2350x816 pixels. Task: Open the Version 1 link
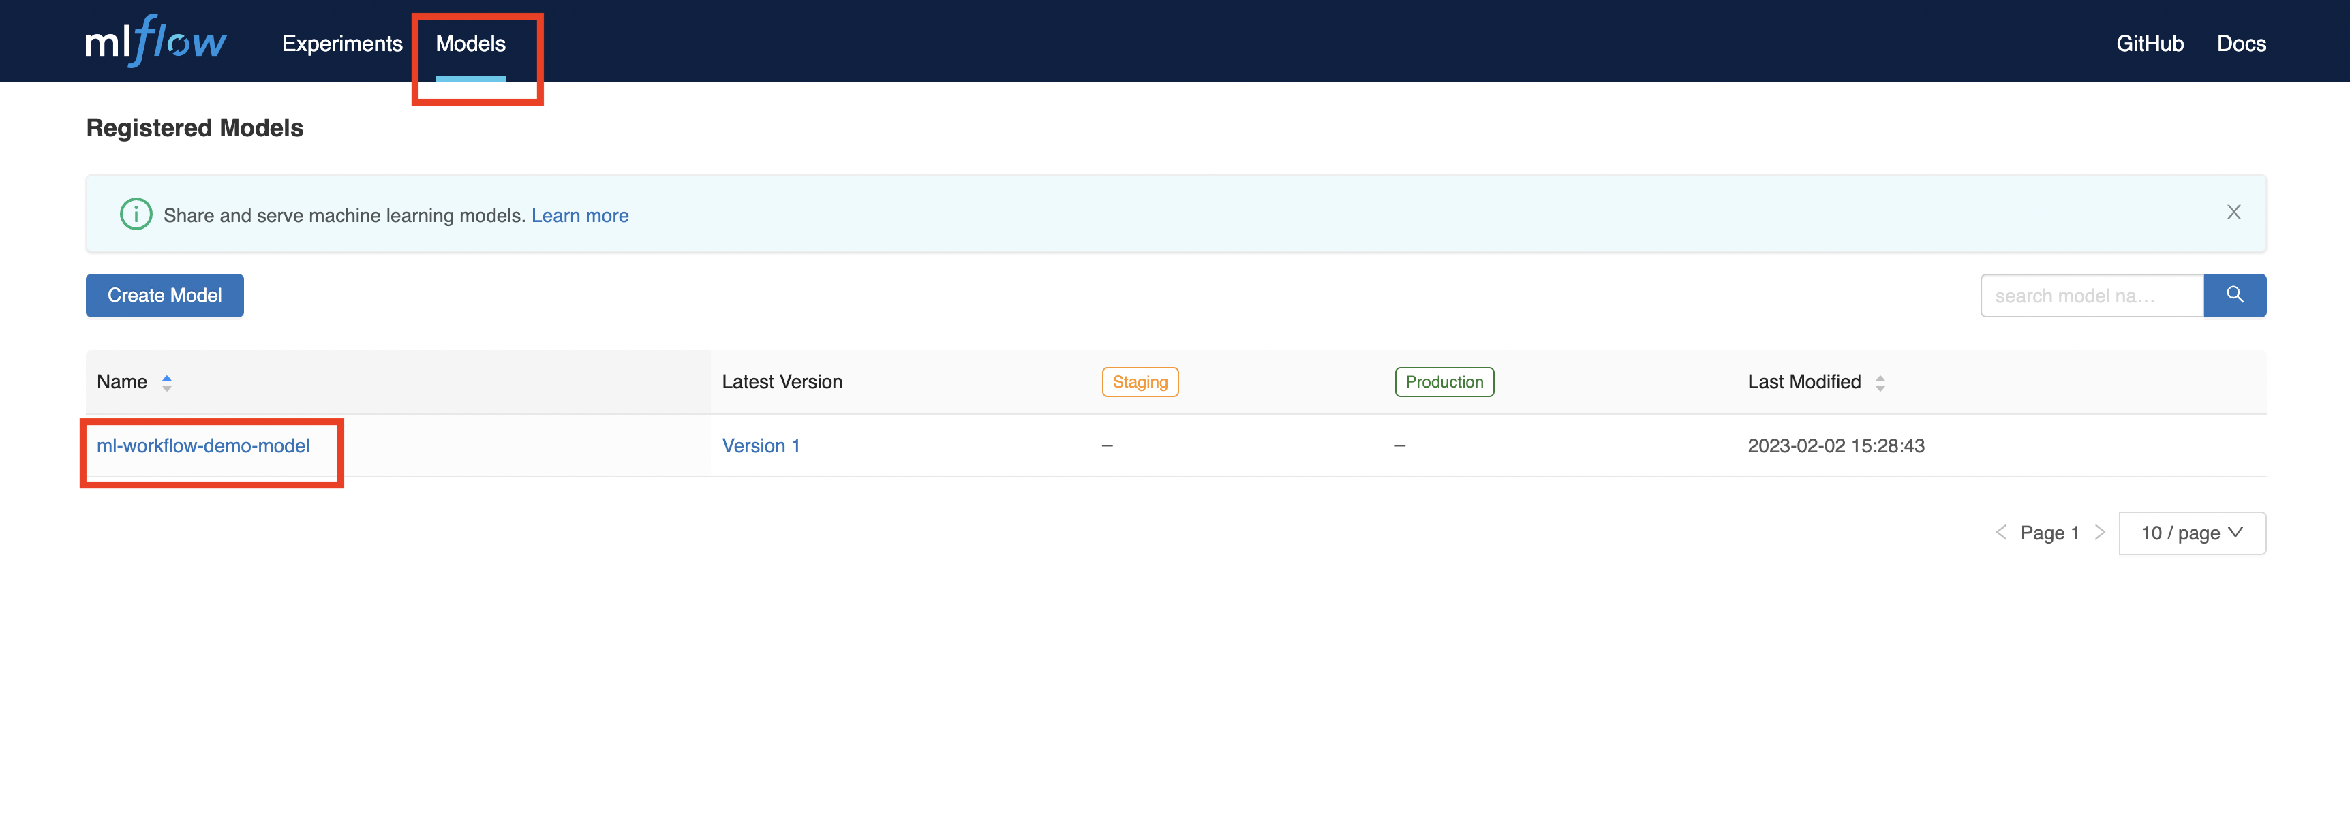[x=761, y=446]
